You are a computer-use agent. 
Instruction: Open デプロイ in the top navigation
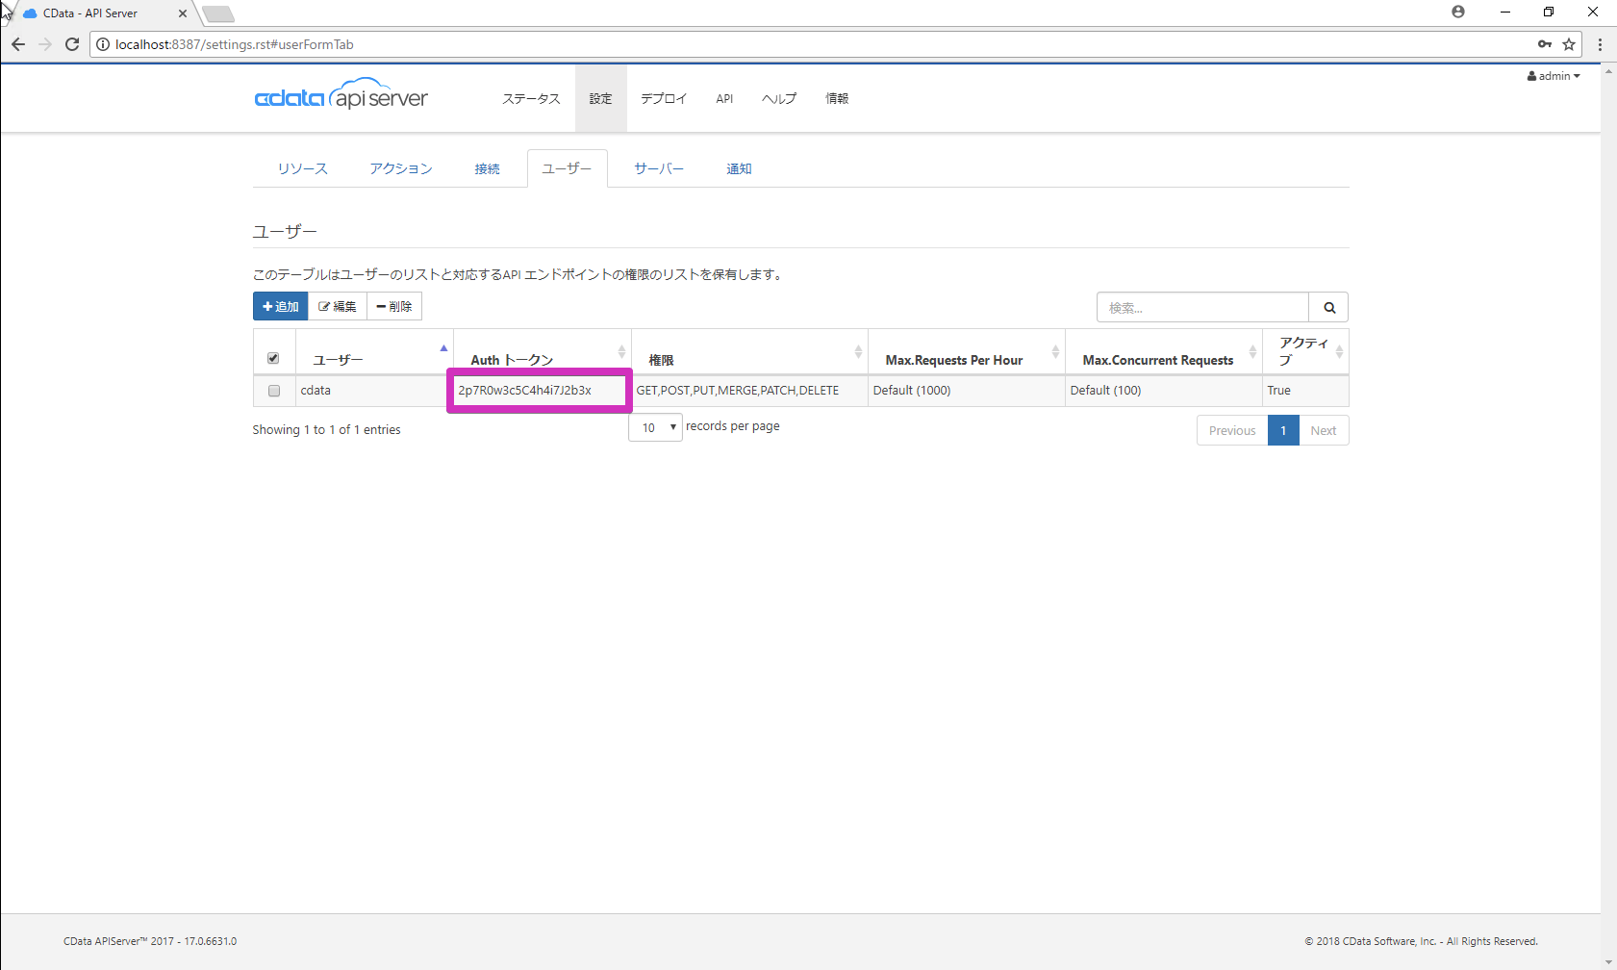click(664, 98)
